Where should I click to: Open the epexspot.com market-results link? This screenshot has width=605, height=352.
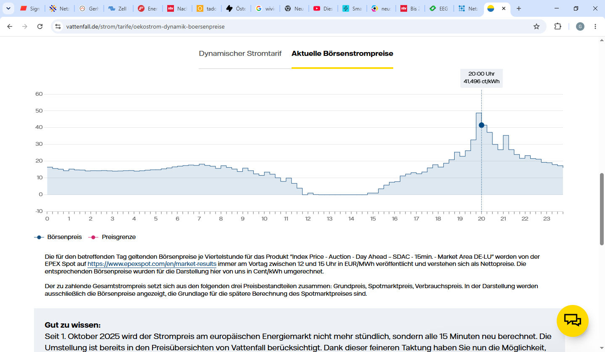coord(152,264)
